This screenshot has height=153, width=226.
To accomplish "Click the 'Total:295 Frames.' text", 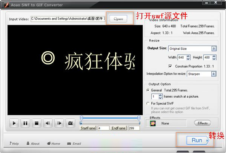I will 176,90.
